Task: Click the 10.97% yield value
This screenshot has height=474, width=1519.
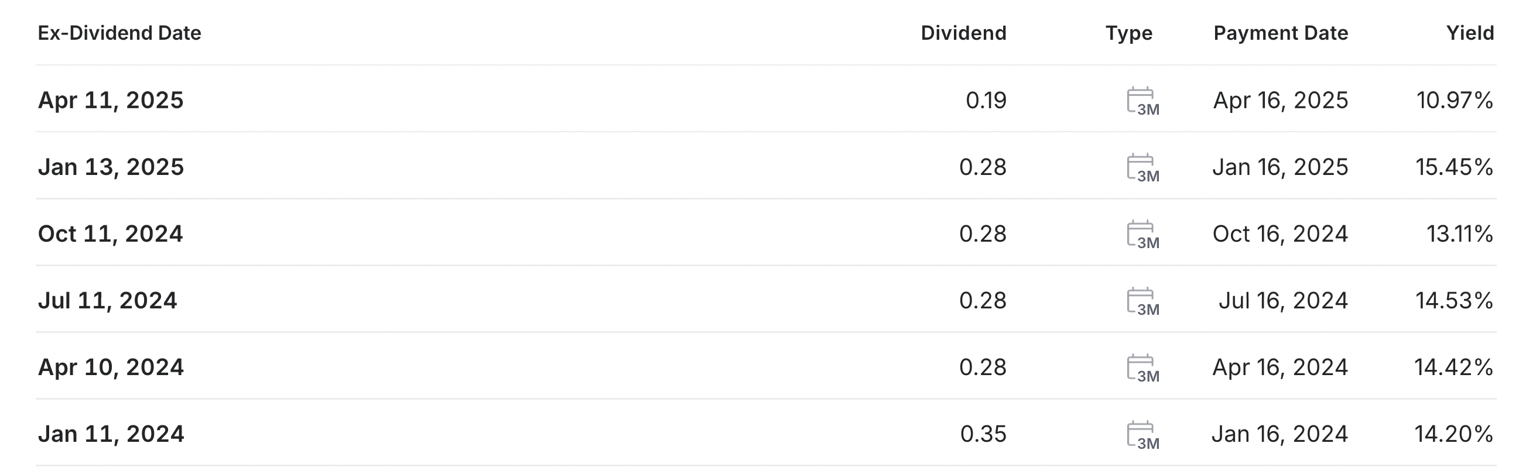Action: click(1455, 100)
